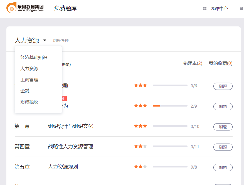244x185 pixels.
Task: Click the 切换考种 switch label
Action: click(61, 41)
